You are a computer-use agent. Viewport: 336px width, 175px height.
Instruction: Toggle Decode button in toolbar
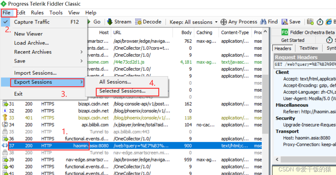click(x=148, y=22)
